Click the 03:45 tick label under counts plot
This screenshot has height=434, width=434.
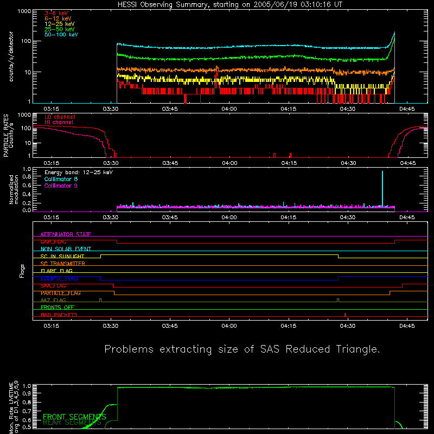pyautogui.click(x=170, y=109)
